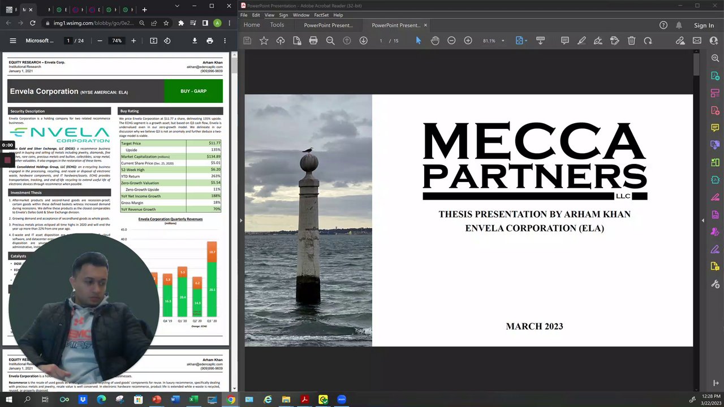Viewport: 724px width, 407px height.
Task: Open the View menu in Acrobat
Action: (269, 15)
